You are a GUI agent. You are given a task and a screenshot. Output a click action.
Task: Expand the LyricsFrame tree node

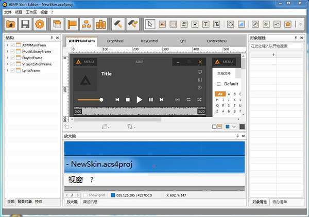tap(7, 70)
